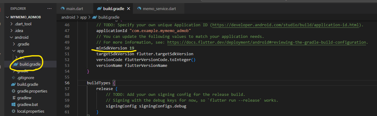Open android-level build.gradle via its elephant icon
The height and width of the screenshot is (116, 377).
tap(13, 84)
